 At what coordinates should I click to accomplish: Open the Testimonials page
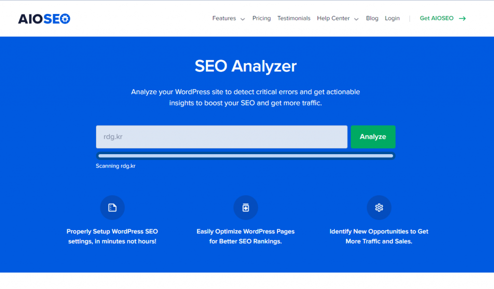(x=294, y=18)
